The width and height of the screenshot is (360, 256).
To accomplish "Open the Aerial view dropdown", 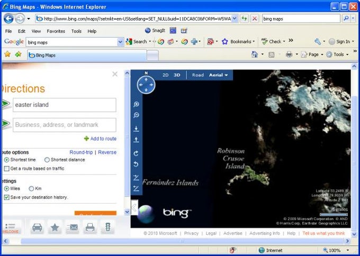I will [x=218, y=75].
